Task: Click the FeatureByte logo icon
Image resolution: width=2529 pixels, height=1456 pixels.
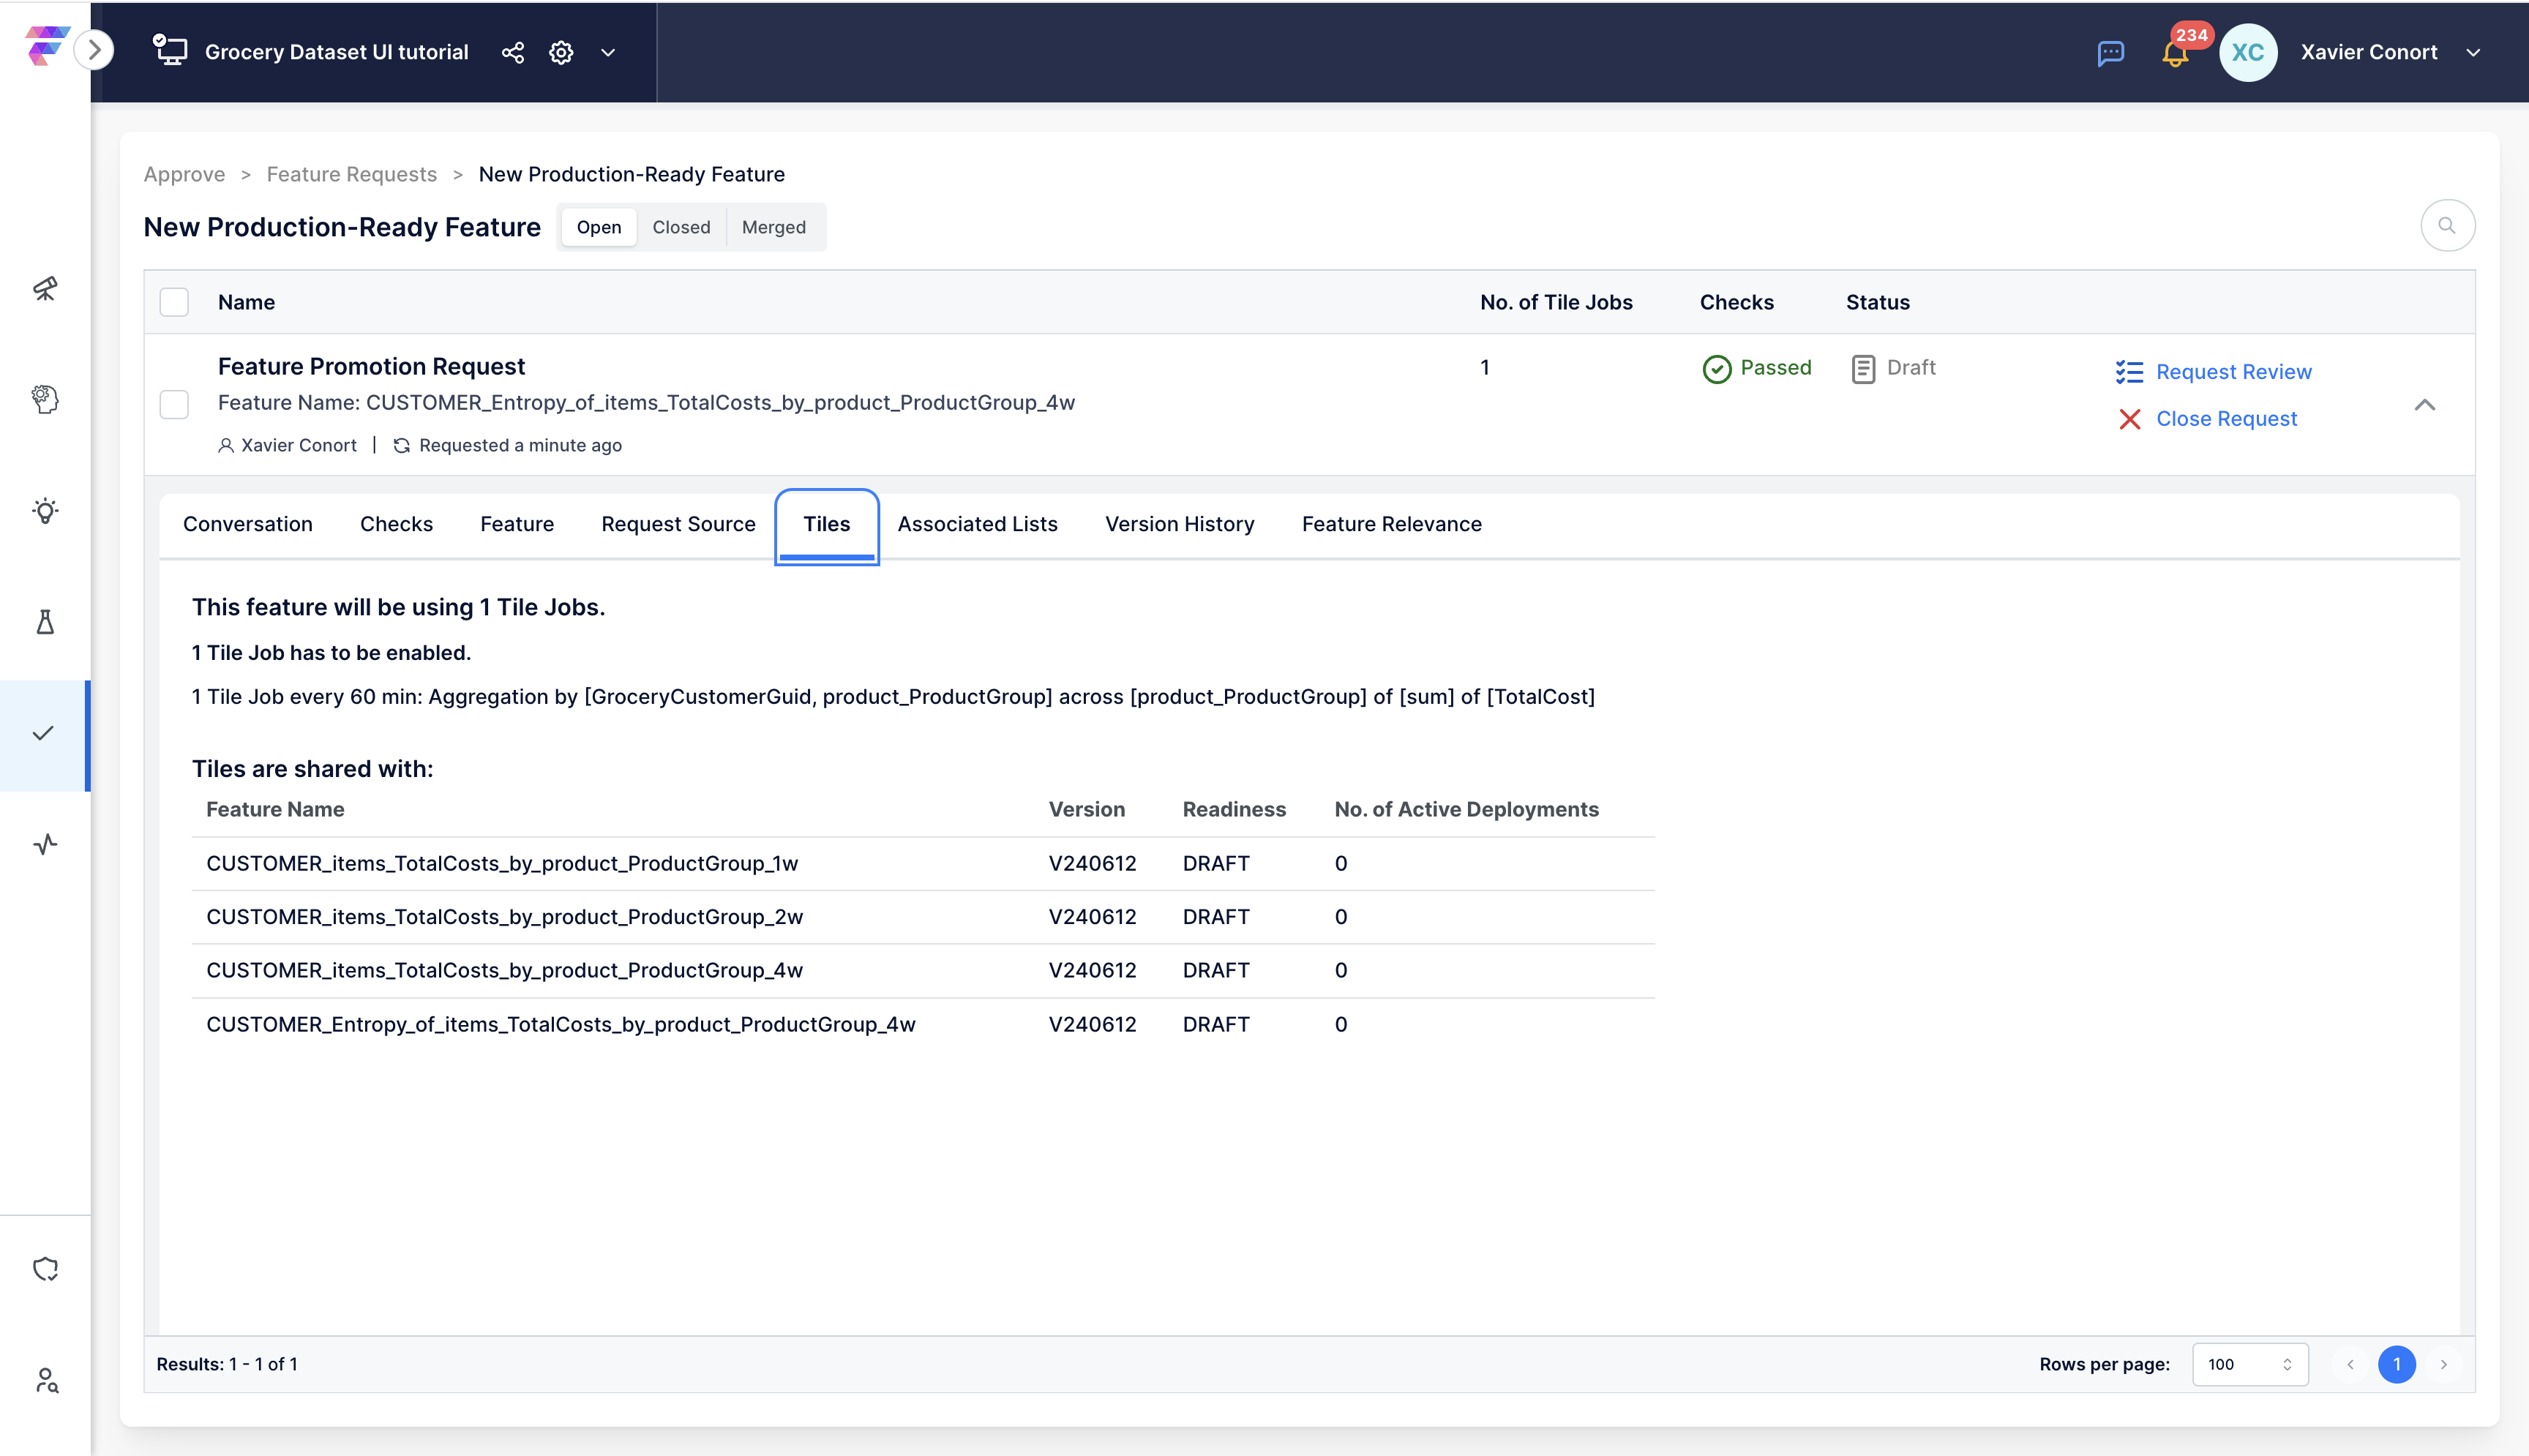Action: coord(46,46)
